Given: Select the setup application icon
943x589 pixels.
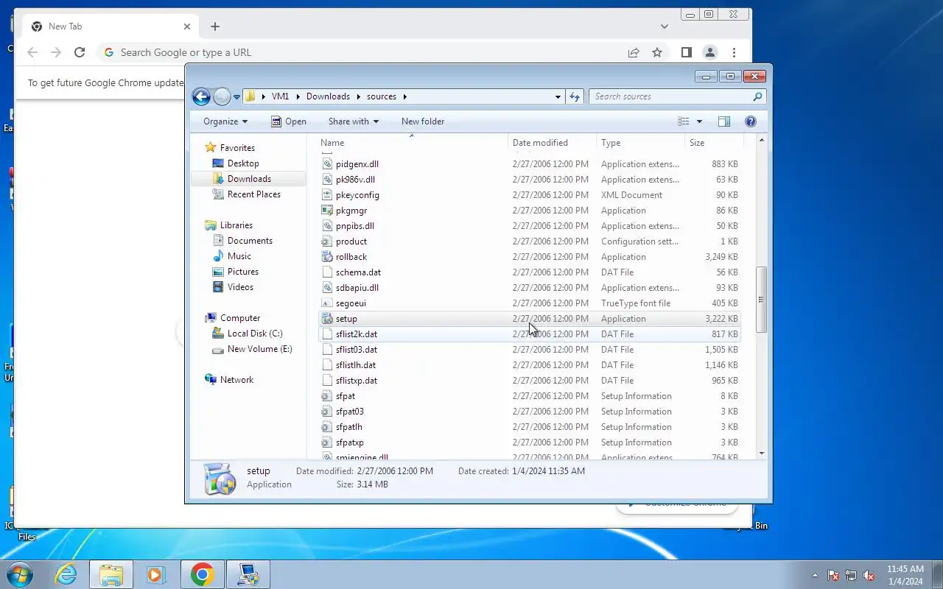Looking at the screenshot, I should coord(328,319).
